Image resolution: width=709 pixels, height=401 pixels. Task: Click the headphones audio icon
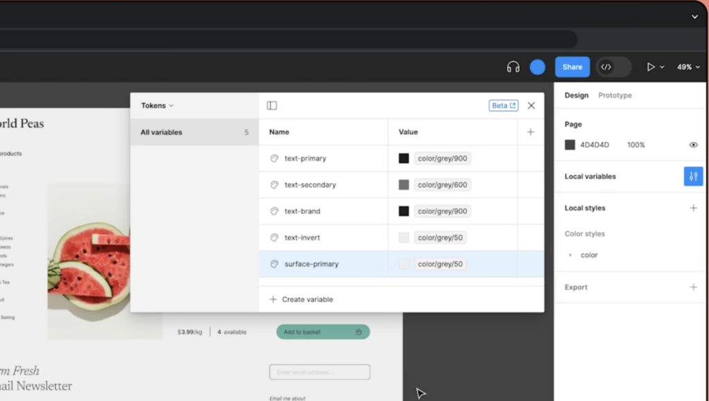[513, 67]
